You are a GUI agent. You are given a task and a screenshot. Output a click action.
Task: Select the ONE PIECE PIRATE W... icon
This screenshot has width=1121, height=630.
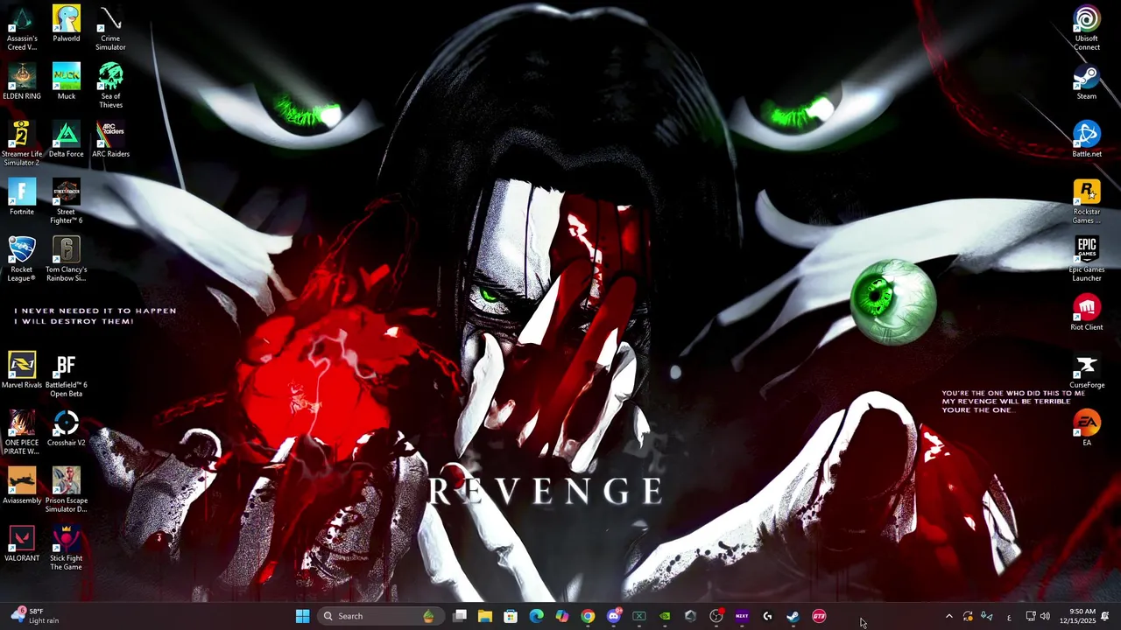pos(22,432)
